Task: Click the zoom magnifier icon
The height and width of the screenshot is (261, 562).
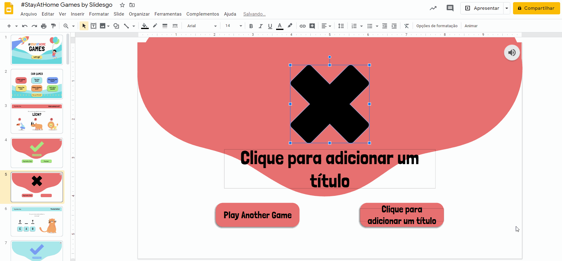Action: click(66, 26)
